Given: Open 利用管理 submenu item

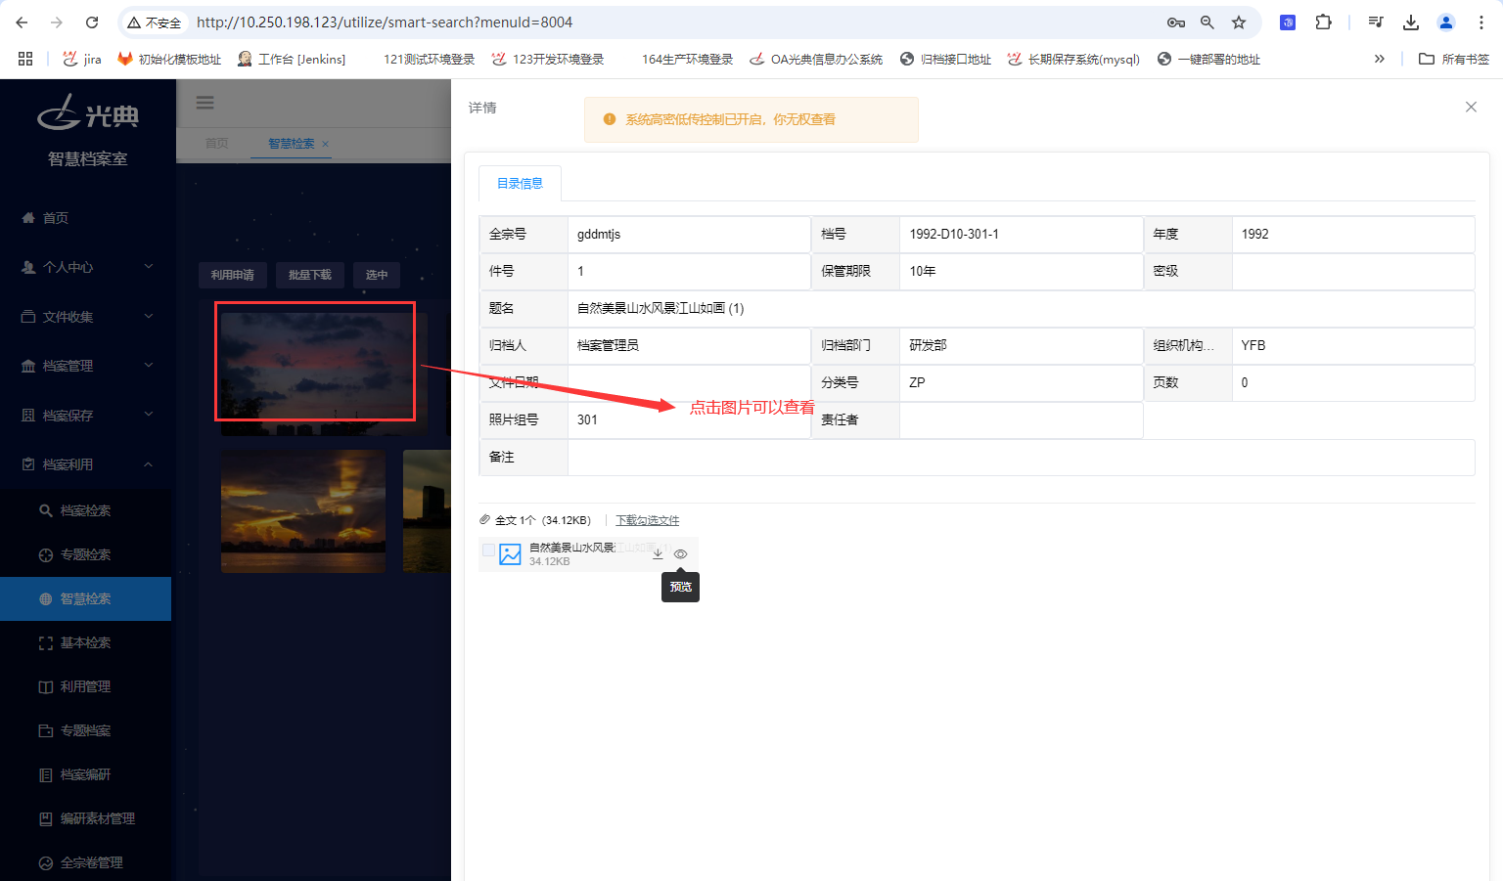Looking at the screenshot, I should click(x=85, y=686).
